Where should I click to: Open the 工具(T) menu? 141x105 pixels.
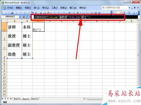click(x=55, y=8)
